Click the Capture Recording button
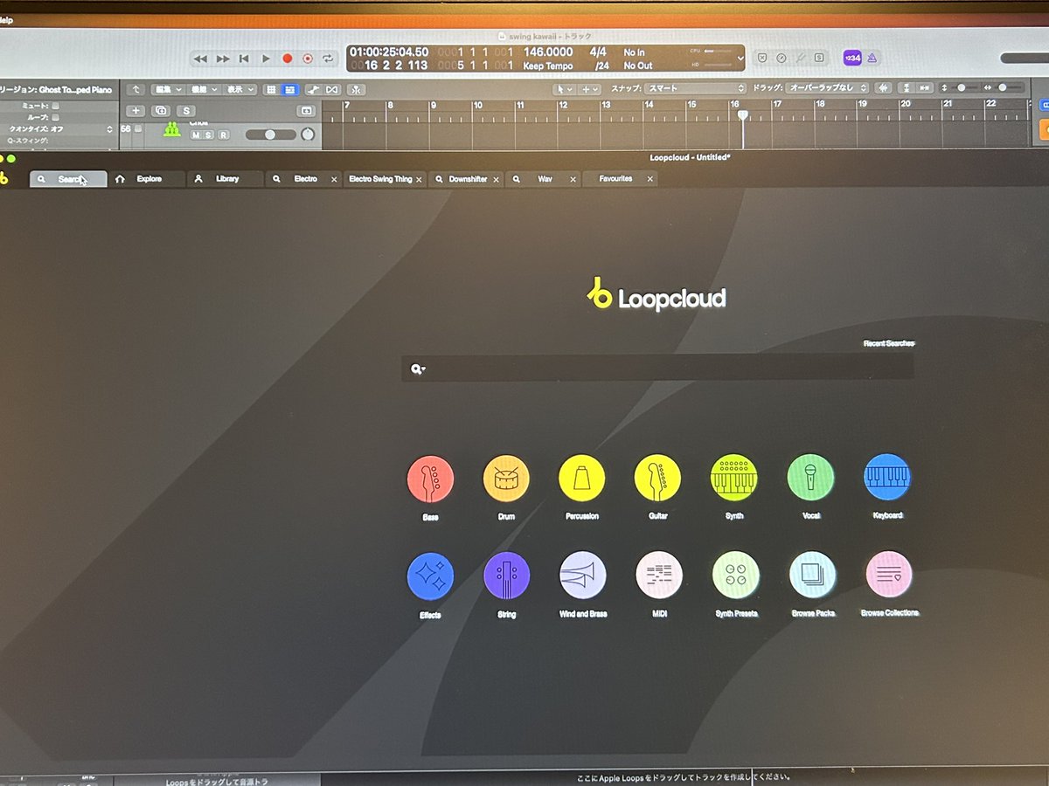Image resolution: width=1049 pixels, height=786 pixels. [x=308, y=59]
